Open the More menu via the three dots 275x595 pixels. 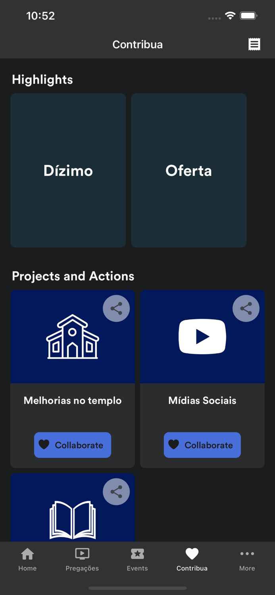pos(247,554)
